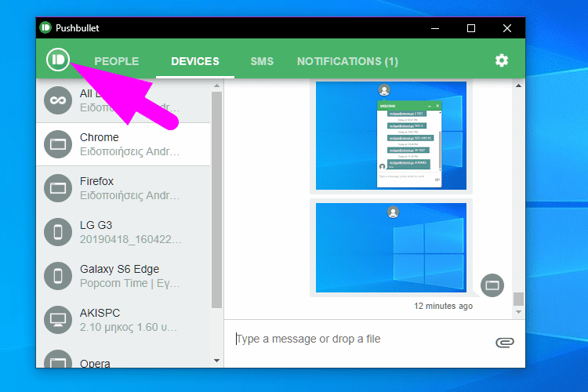The image size is (588, 392).
Task: Click AKISPC subtitle '2.10 μηκος 1.60'
Action: [129, 327]
